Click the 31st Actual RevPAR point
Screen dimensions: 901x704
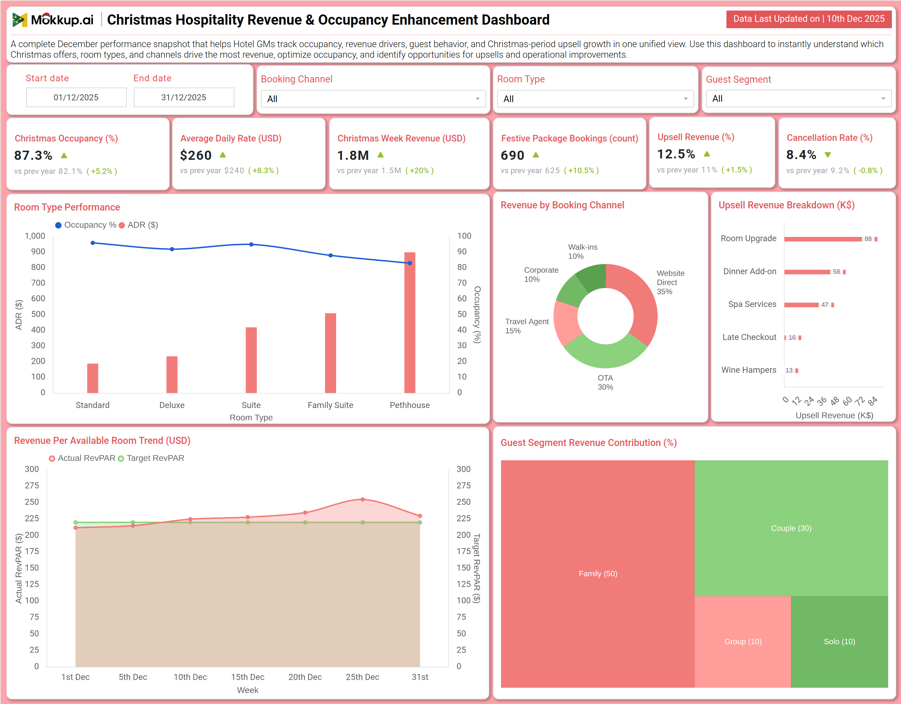click(x=420, y=516)
